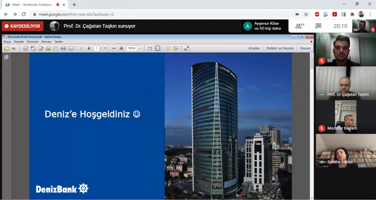Select the large Siz self-view tile
Image resolution: width=376 pixels, height=200 pixels.
(x=346, y=49)
